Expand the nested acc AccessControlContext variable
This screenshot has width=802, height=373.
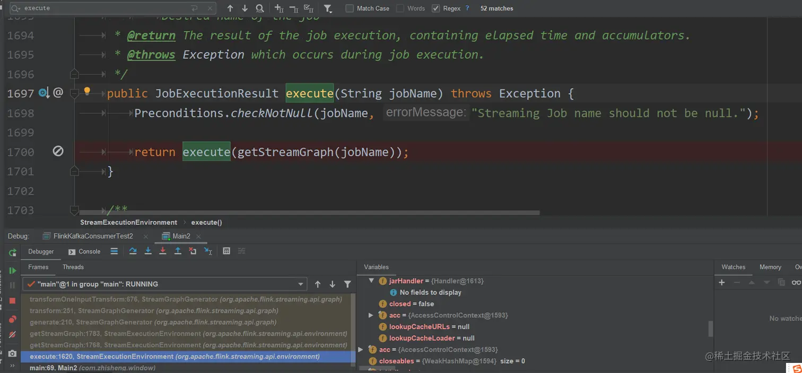pos(371,315)
